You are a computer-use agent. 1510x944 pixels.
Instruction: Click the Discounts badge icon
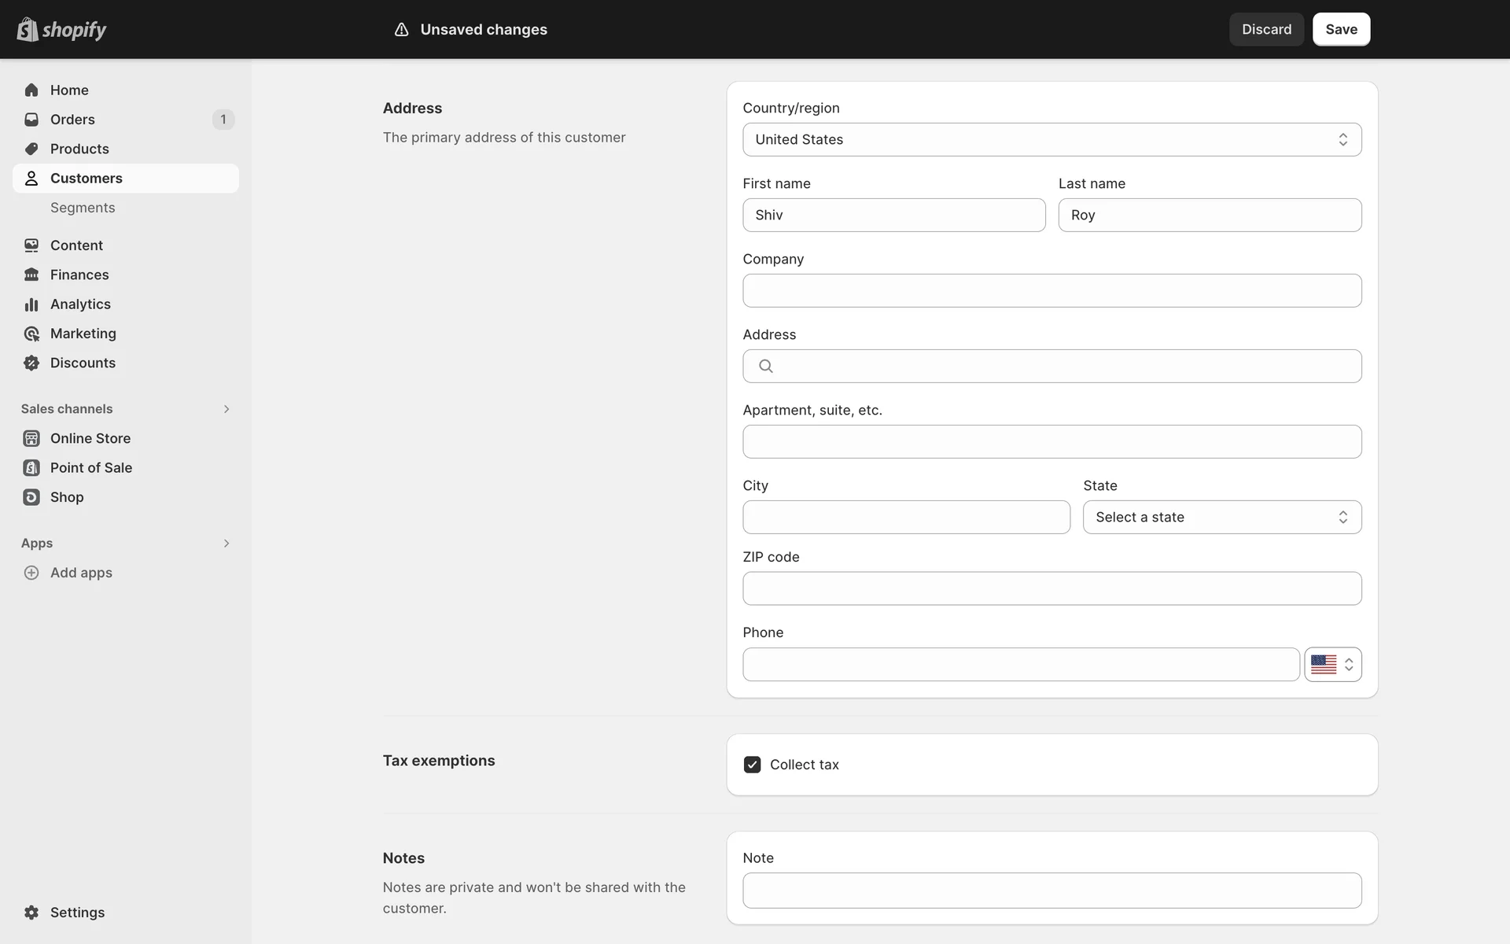[31, 363]
